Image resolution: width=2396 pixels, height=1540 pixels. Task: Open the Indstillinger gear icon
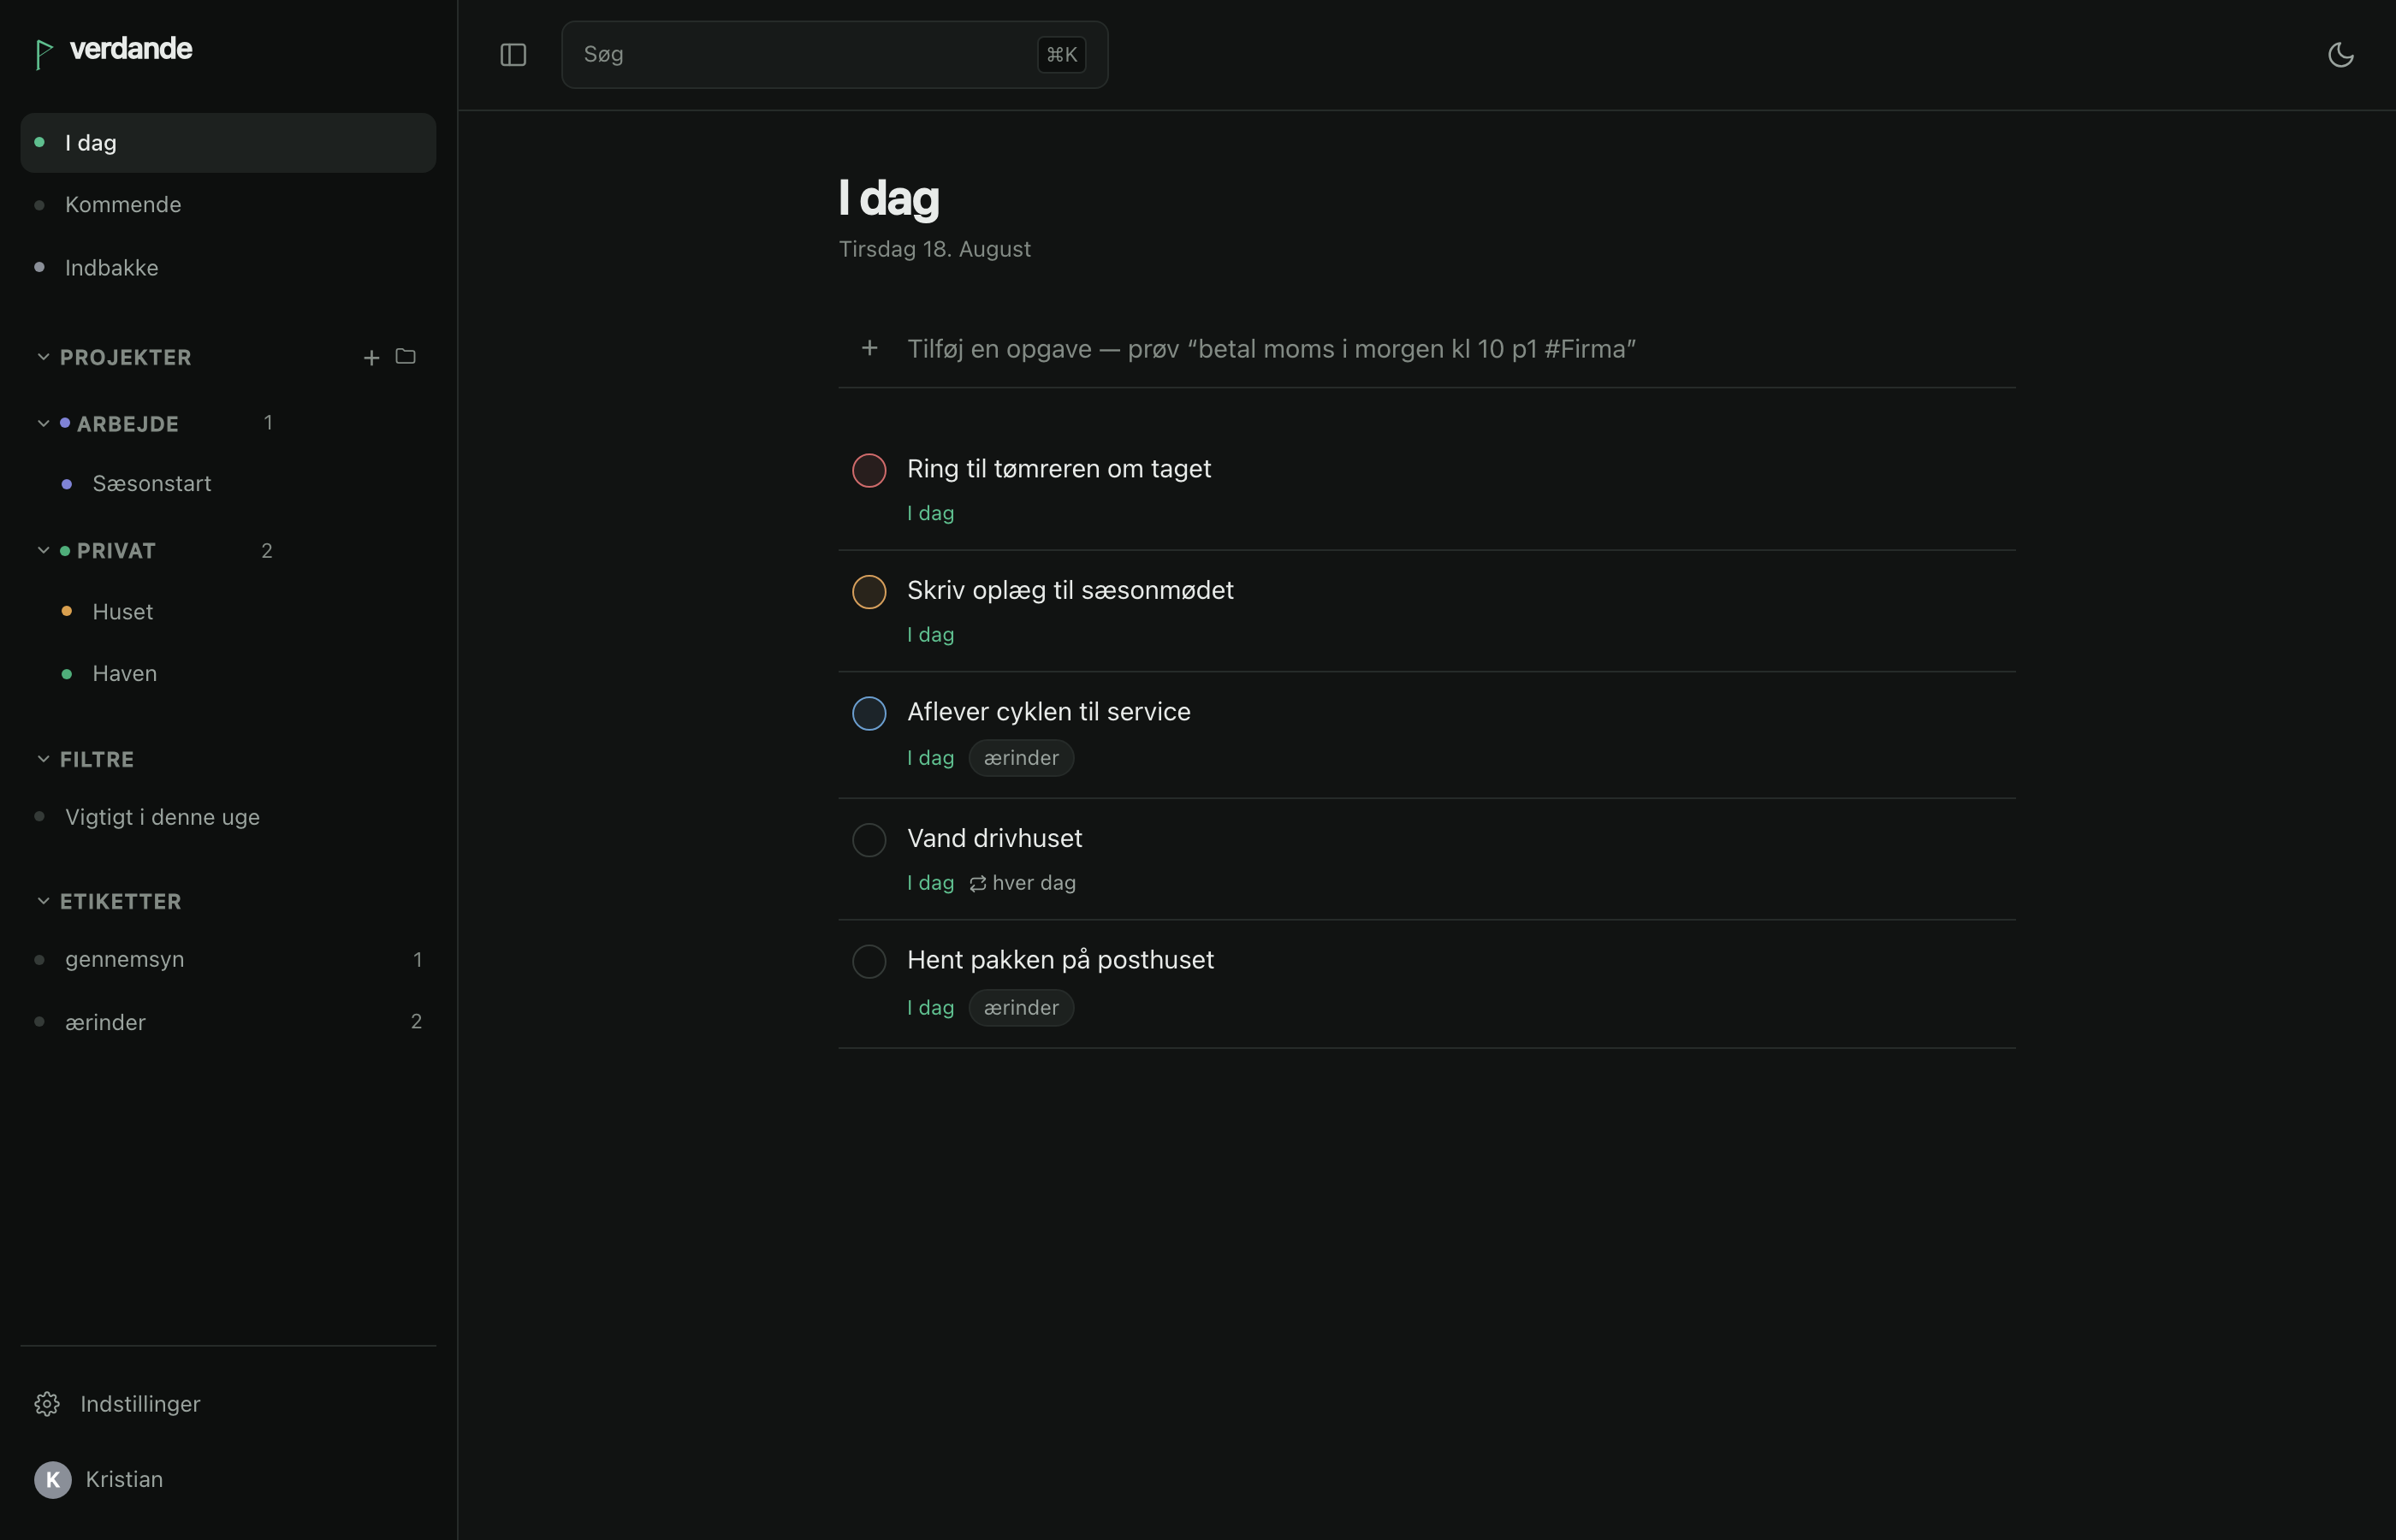(x=47, y=1404)
